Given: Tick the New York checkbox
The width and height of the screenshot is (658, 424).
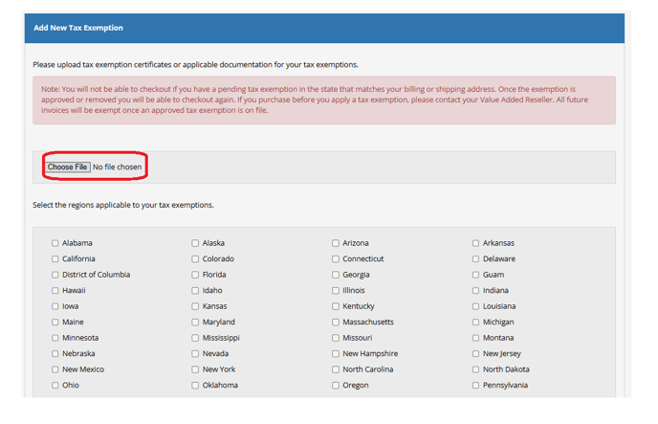Looking at the screenshot, I should [195, 369].
